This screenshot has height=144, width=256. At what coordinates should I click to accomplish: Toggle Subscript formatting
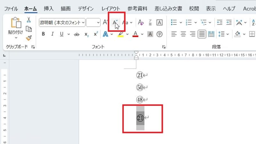click(86, 34)
